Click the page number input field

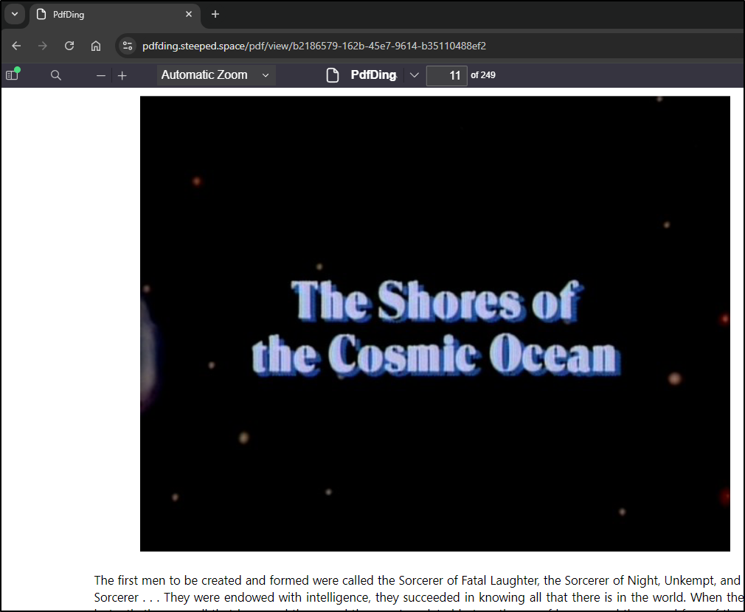(446, 75)
